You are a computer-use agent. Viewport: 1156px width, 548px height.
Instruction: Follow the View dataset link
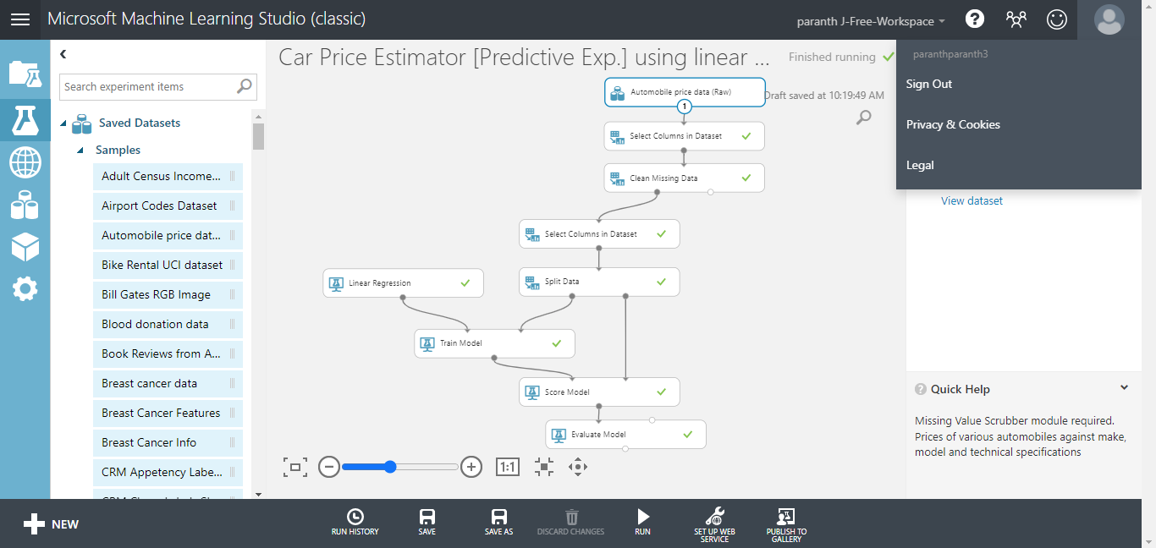click(x=971, y=200)
